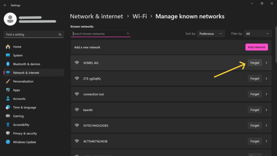This screenshot has height=156, width=277.
Task: Open Bluetooth & devices settings
Action: tap(27, 64)
